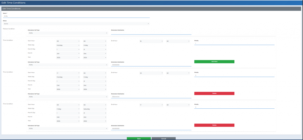Delete the third time condition
This screenshot has height=140, width=303.
pos(214,125)
